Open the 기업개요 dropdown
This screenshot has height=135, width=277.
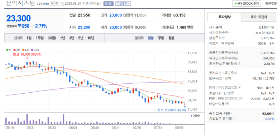tap(123, 4)
